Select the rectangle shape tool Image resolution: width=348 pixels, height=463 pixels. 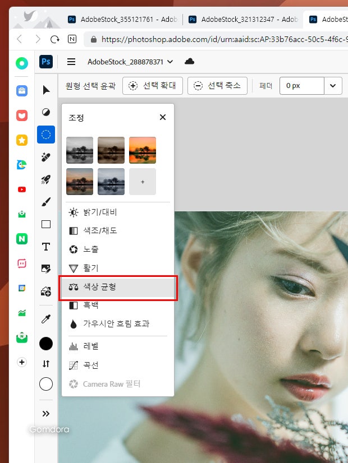(x=46, y=224)
